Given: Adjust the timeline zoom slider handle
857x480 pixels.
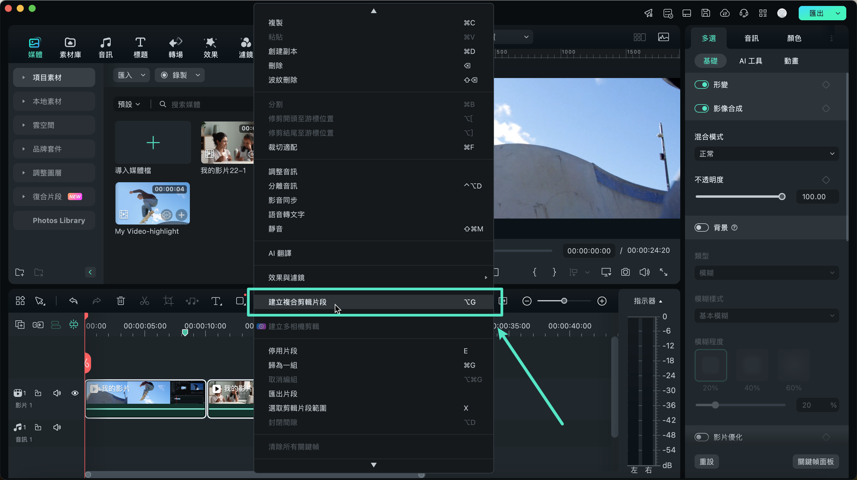Looking at the screenshot, I should pyautogui.click(x=564, y=301).
